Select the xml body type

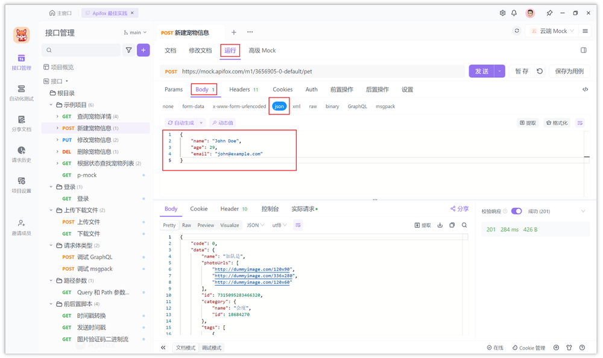point(296,105)
